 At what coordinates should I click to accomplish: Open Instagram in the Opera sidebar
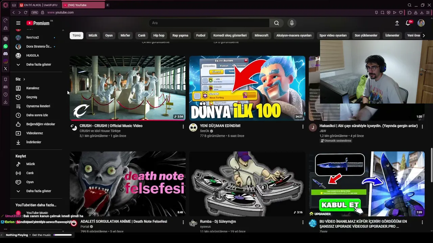click(5, 61)
